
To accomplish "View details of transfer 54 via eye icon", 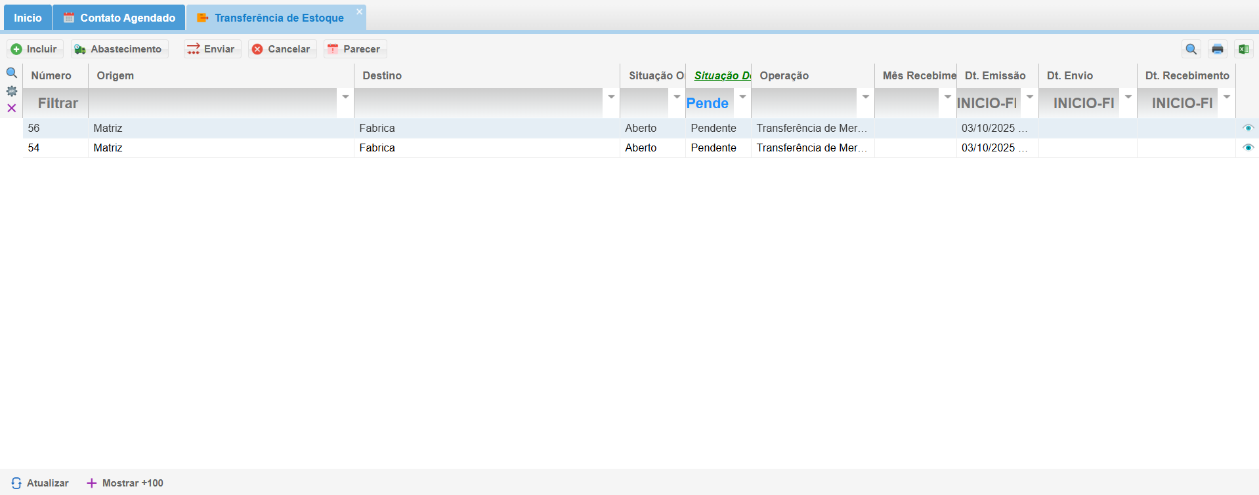I will click(x=1248, y=148).
